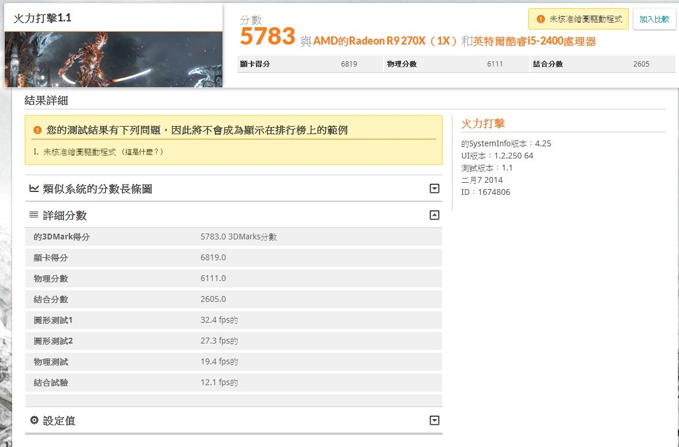Click the 的3DMark得分 row label

(x=61, y=237)
